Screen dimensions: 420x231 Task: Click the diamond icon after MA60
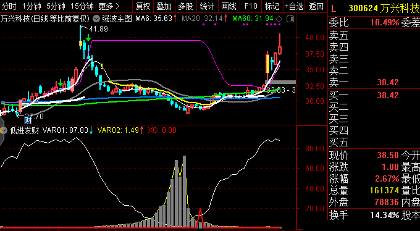point(279,19)
